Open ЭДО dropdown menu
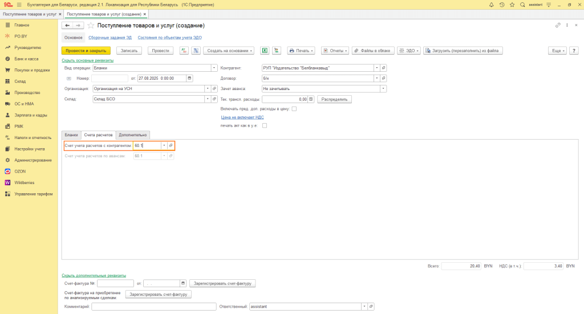 (409, 51)
